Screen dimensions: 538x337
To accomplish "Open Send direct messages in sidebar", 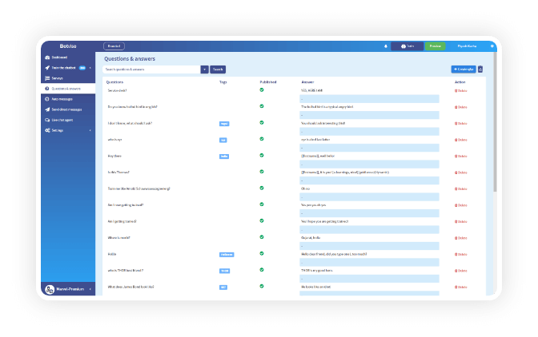I will tap(67, 109).
